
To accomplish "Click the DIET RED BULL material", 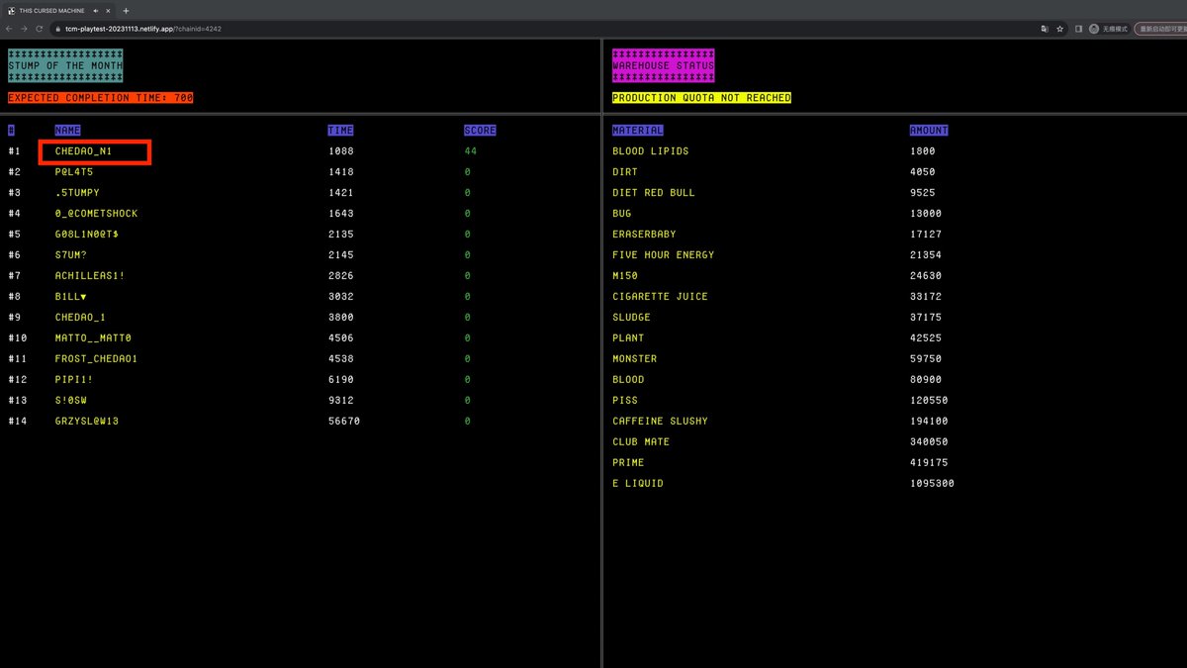I will (x=654, y=193).
